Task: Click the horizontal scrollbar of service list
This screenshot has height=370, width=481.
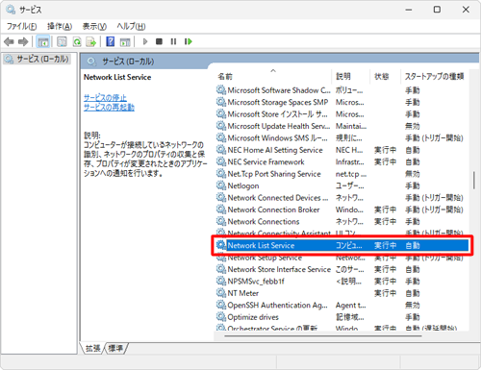Action: [323, 335]
